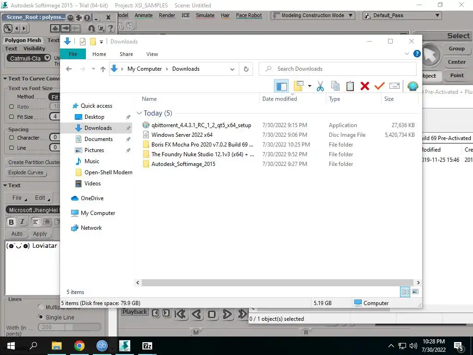Click the load/save preset icon beside help
The height and width of the screenshot is (355, 473).
(x=101, y=28)
